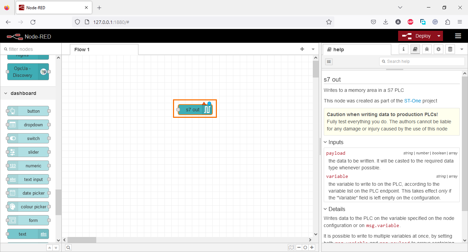This screenshot has width=468, height=252.
Task: Select the form dashboard node
Action: [x=28, y=220]
